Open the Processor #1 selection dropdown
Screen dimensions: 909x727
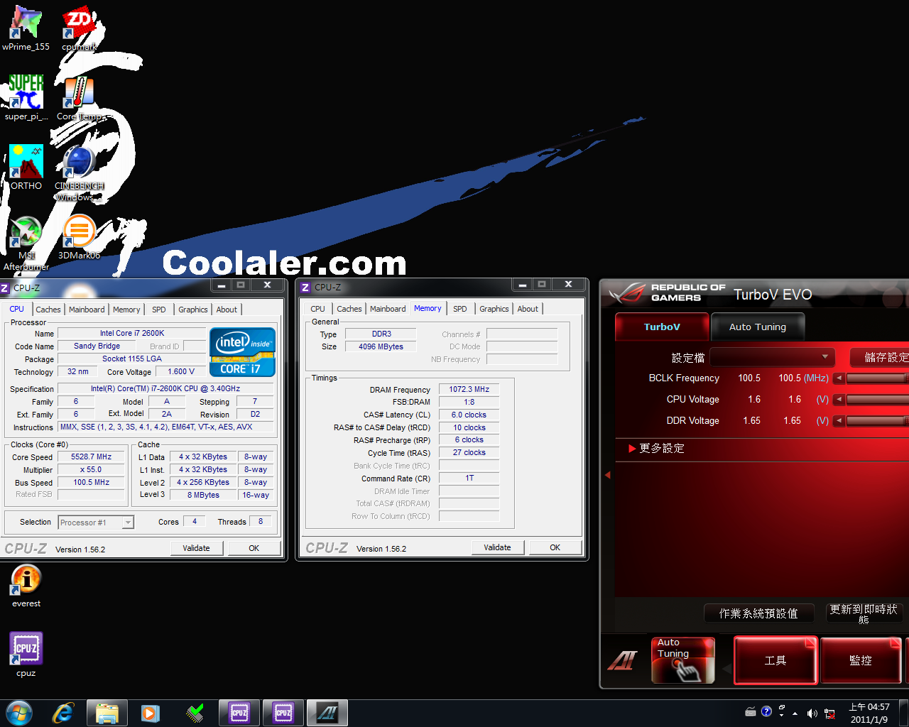(95, 523)
